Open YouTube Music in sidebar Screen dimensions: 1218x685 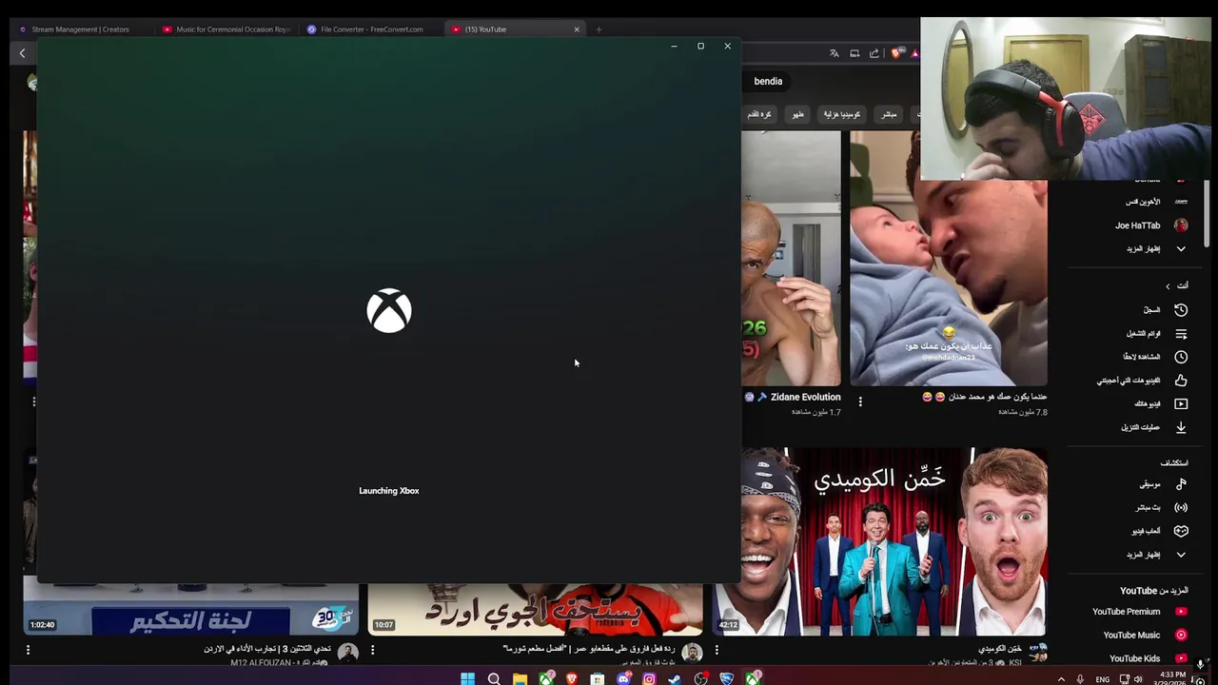pyautogui.click(x=1145, y=635)
